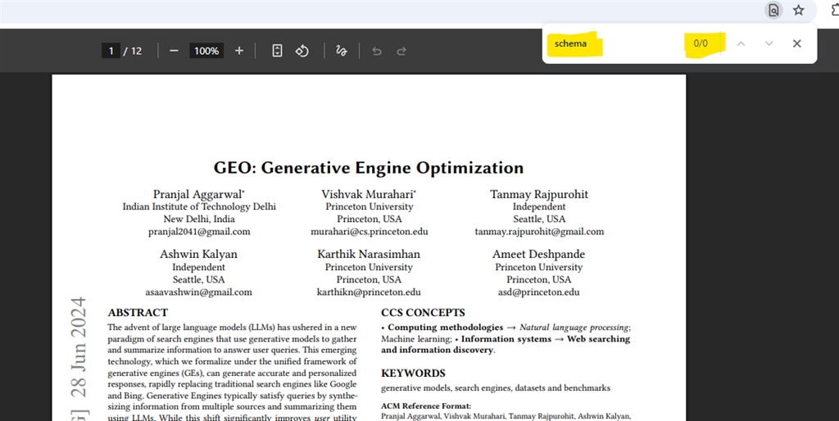Screen dimensions: 839x421
Task: Click the ABSTRACT section heading
Action: click(138, 313)
